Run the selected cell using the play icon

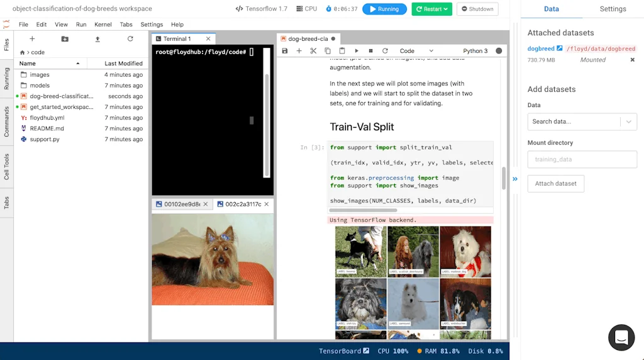pyautogui.click(x=357, y=51)
